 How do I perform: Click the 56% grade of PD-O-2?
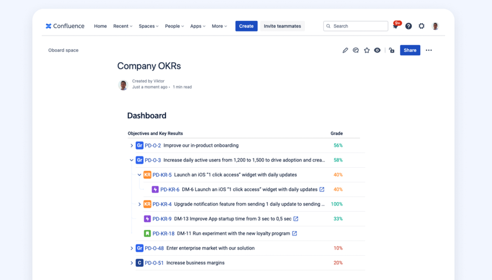pos(338,146)
